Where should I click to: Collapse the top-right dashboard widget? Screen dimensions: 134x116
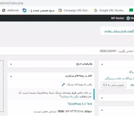102,64
